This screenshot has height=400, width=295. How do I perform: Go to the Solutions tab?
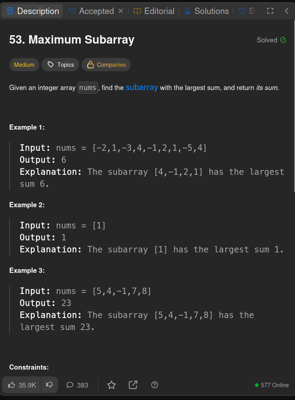pyautogui.click(x=207, y=11)
